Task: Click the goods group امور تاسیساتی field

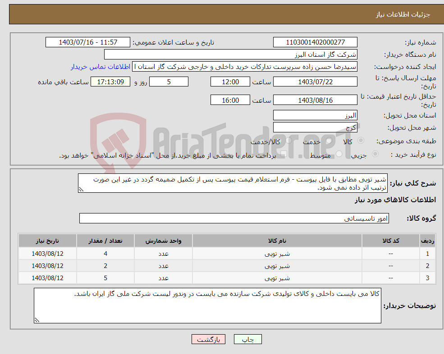Action: click(x=234, y=218)
